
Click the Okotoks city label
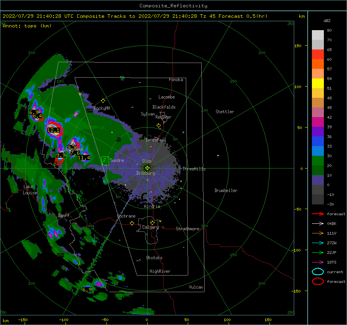(x=154, y=258)
